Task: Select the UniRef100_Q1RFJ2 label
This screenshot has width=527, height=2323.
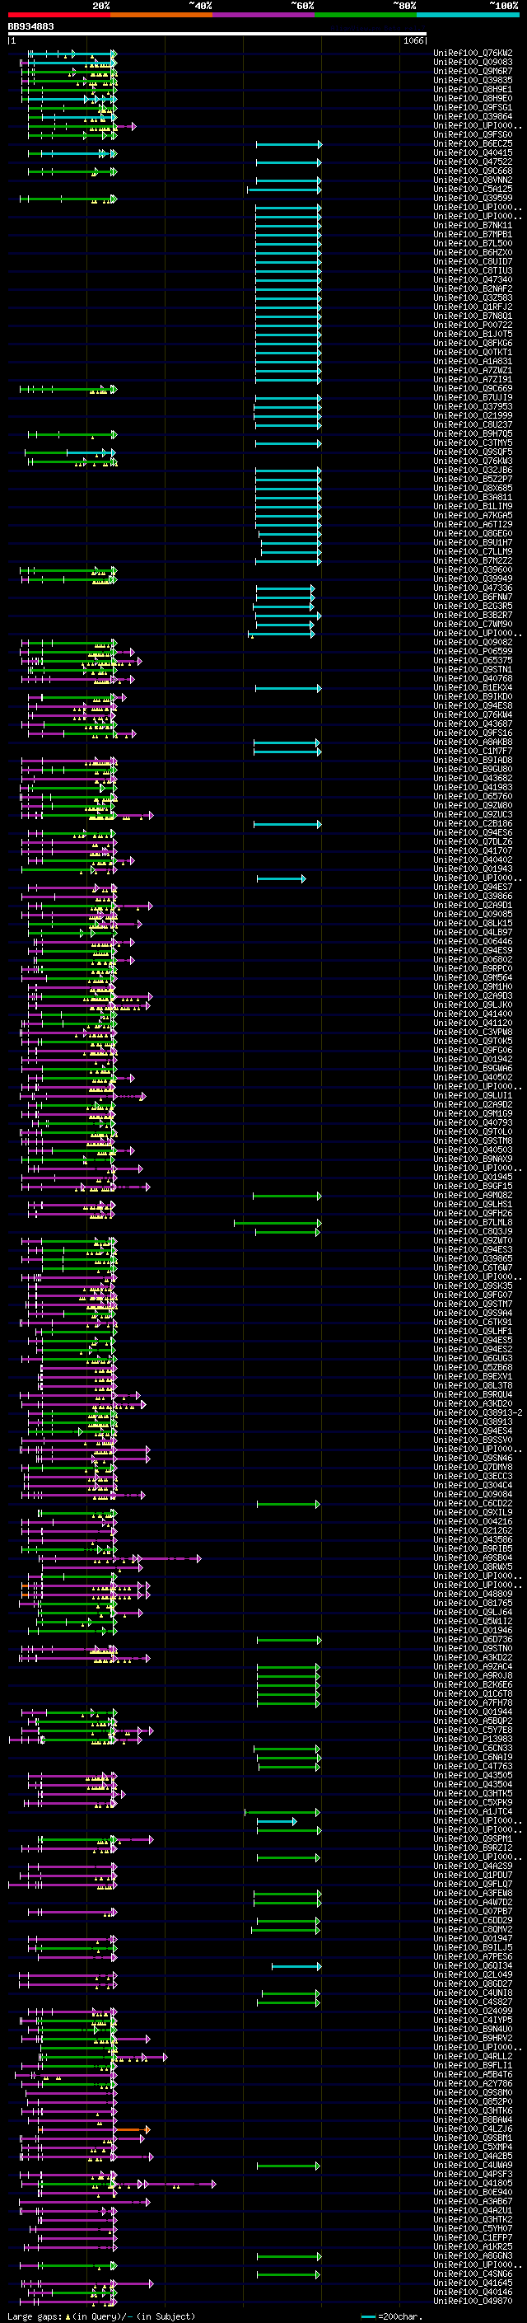Action: point(473,307)
